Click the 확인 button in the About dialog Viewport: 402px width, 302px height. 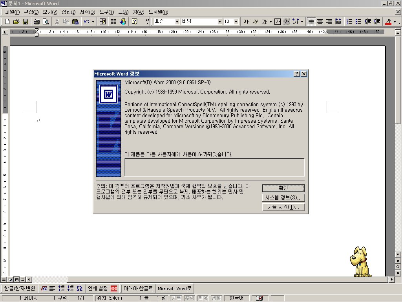coord(283,188)
